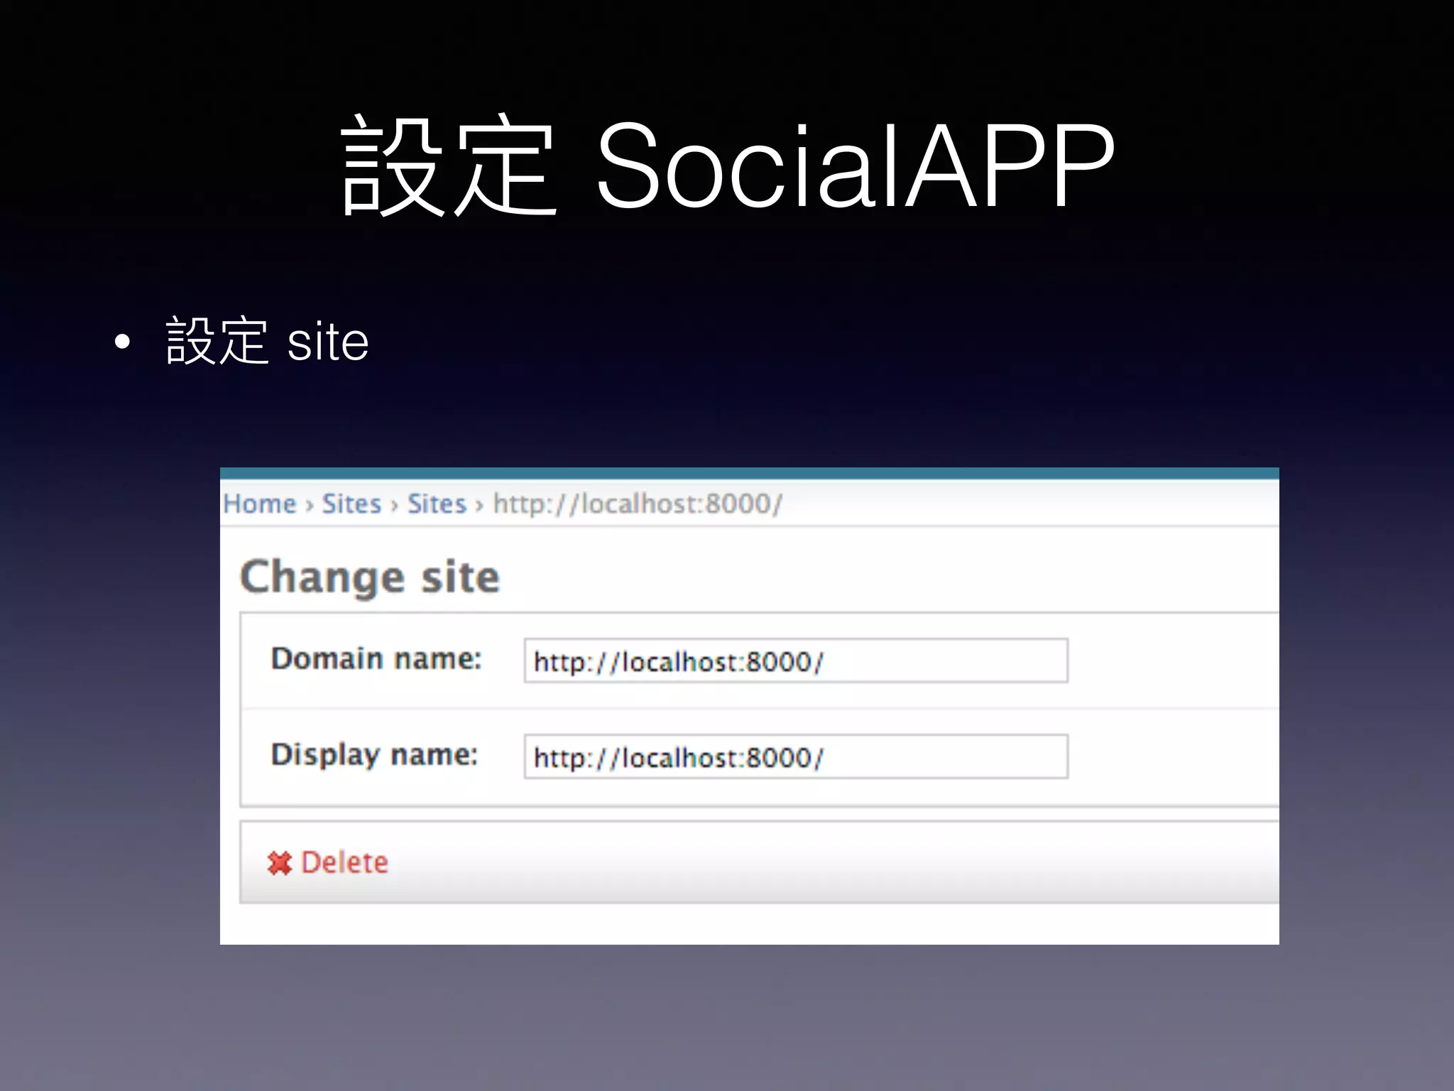Click the slide title 設定 SocialAPP
Image resolution: width=1454 pixels, height=1091 pixels.
pos(728,165)
